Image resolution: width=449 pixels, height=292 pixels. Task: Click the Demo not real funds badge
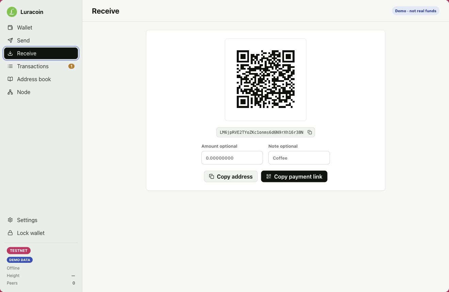(x=416, y=11)
